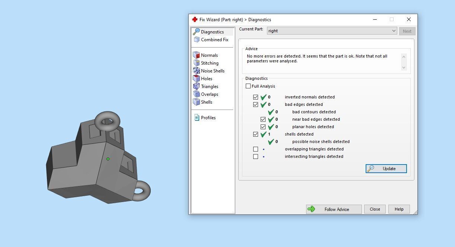Open the Diagnostics page label
The width and height of the screenshot is (455, 247).
[212, 32]
